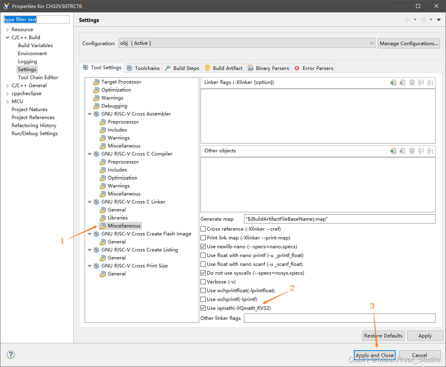The height and width of the screenshot is (367, 446).
Task: Collapse GNU RISC-V Cross C Linker node
Action: (x=89, y=202)
